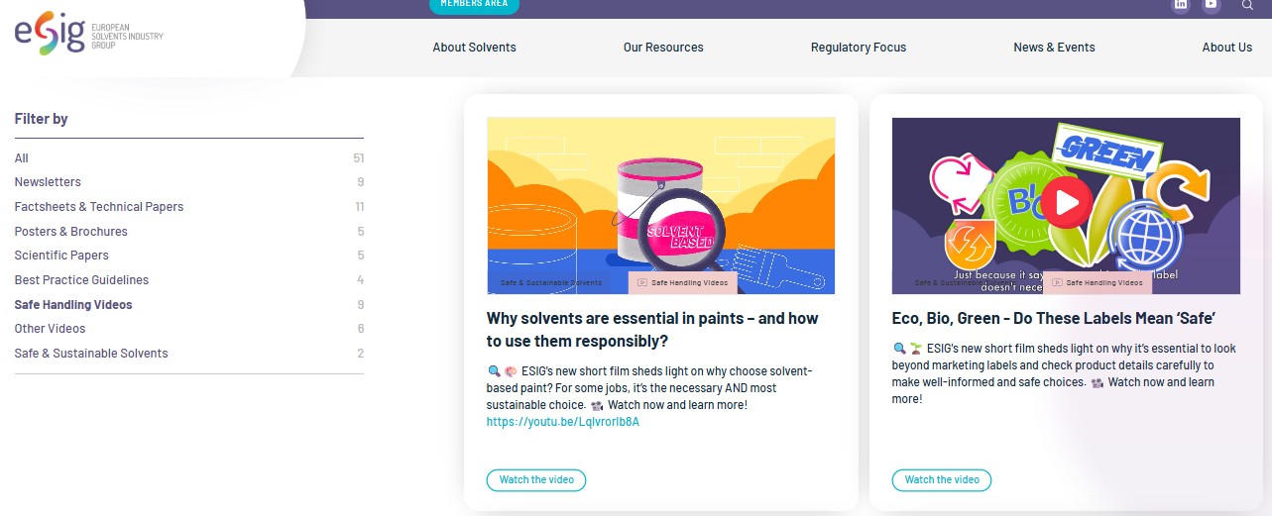Viewport: 1272px width, 516px height.
Task: Click the solvent-based paint video thumbnail
Action: point(660,205)
